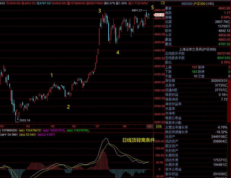This screenshot has height=178, width=231.
Task: Click the 净资收益率 row label
Action: tap(173, 104)
